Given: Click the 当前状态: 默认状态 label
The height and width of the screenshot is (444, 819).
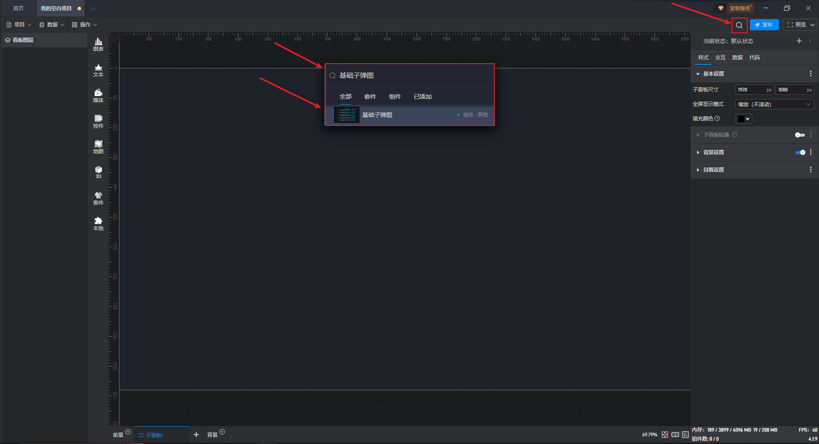Looking at the screenshot, I should tap(728, 41).
